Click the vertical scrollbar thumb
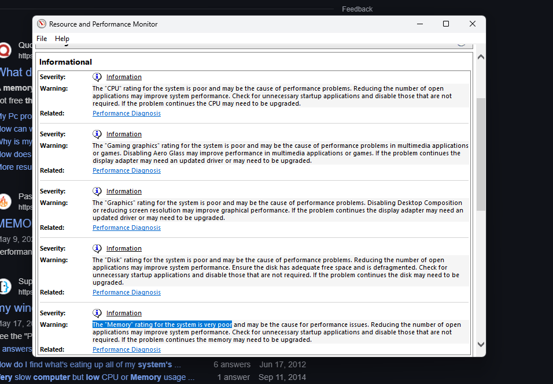Screen dimensions: 553x384 click(481, 155)
